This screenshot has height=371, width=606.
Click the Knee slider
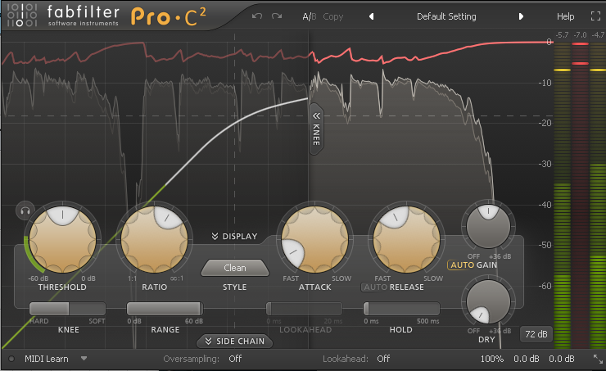click(68, 309)
